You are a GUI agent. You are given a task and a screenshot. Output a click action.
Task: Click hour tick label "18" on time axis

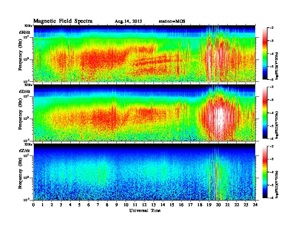pos(200,205)
